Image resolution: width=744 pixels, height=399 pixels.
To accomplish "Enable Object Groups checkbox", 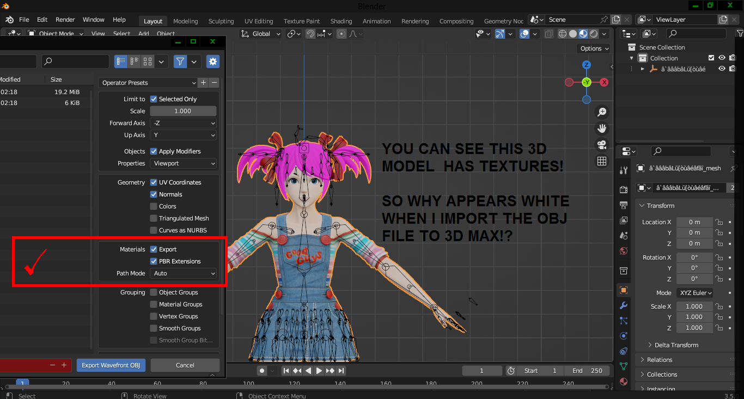I will (x=154, y=292).
